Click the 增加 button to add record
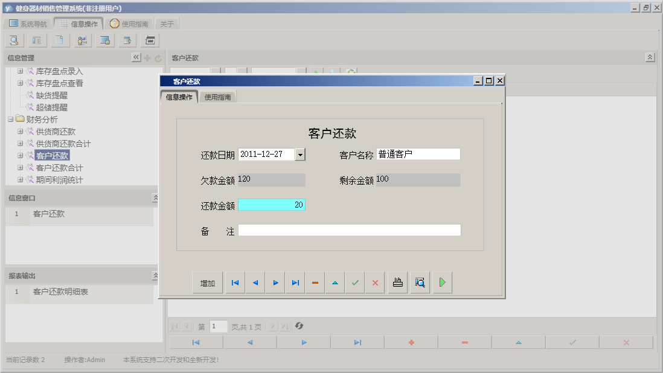663x373 pixels. point(207,282)
